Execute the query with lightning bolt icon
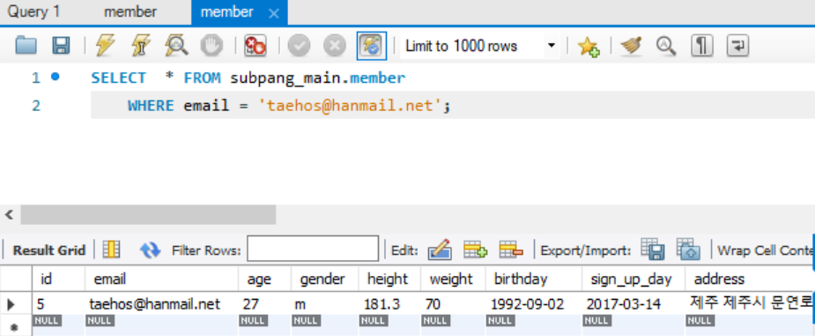This screenshot has width=815, height=336. tap(105, 46)
